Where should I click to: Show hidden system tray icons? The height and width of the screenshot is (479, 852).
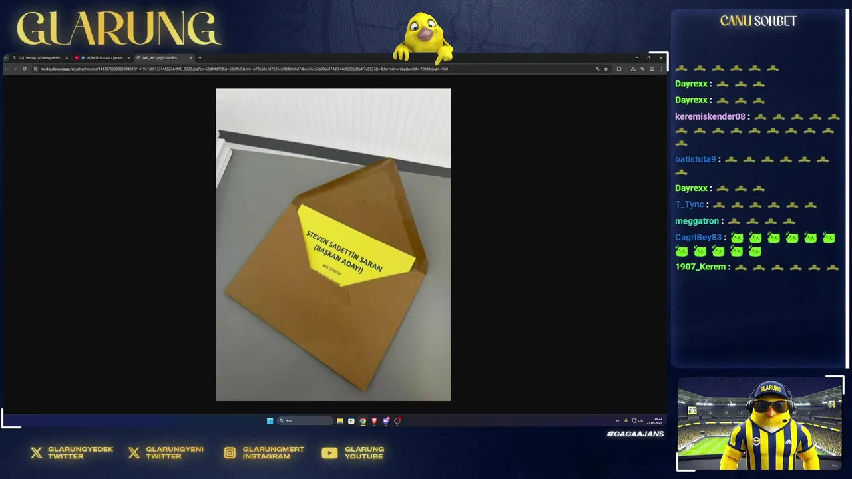tap(618, 420)
